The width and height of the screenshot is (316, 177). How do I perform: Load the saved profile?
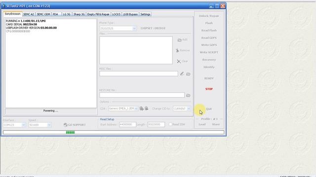(202, 124)
